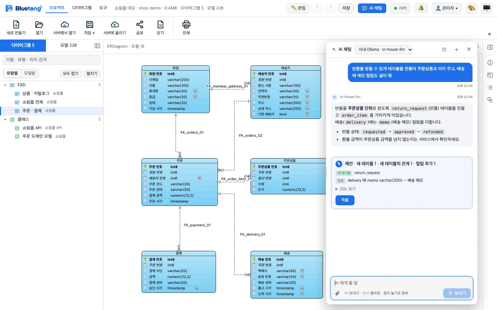The height and width of the screenshot is (310, 497).
Task: Click the monitor display icon in the top bar
Action: point(487,8)
